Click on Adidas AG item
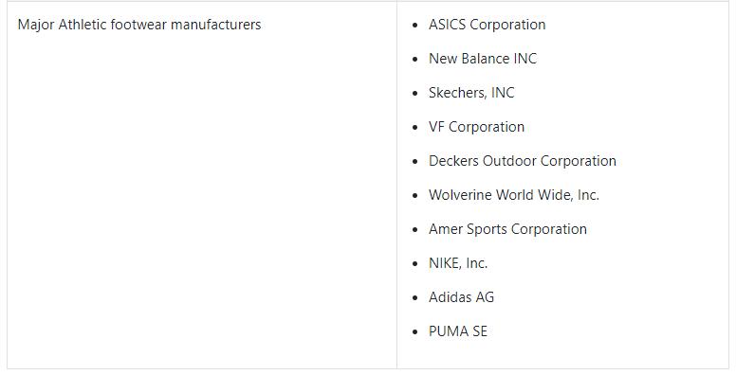 (x=461, y=297)
